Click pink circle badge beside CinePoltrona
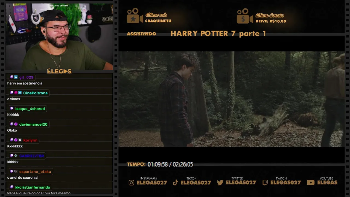Screen dimensions: 350x197 click(16, 93)
